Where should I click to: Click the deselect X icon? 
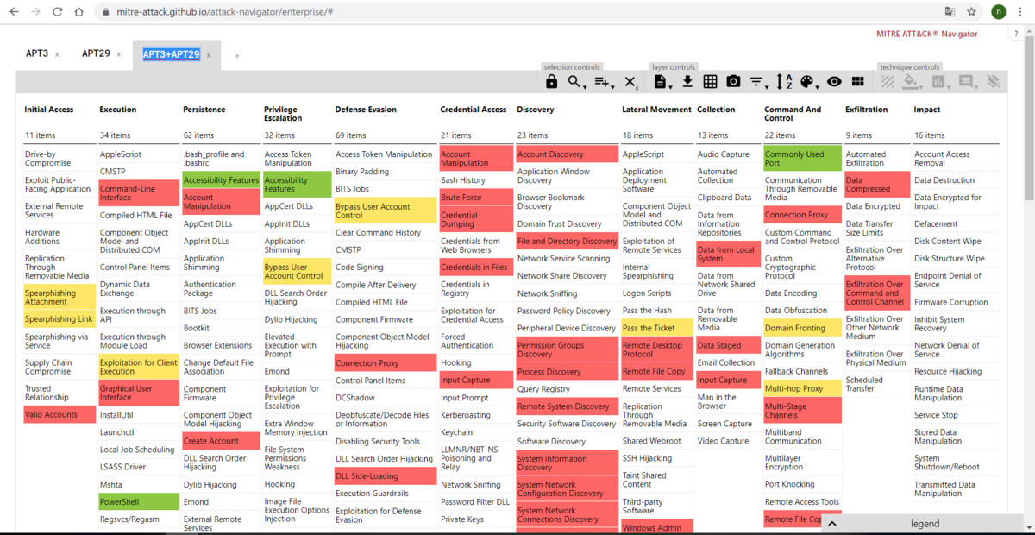pos(630,81)
